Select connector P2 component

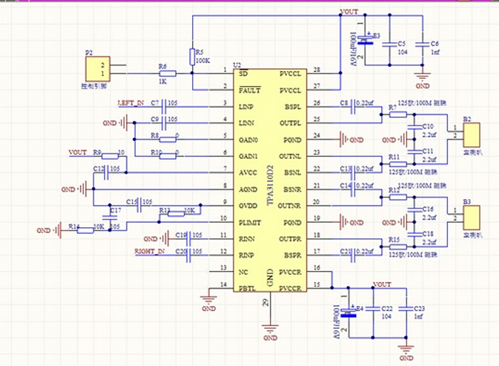98,69
